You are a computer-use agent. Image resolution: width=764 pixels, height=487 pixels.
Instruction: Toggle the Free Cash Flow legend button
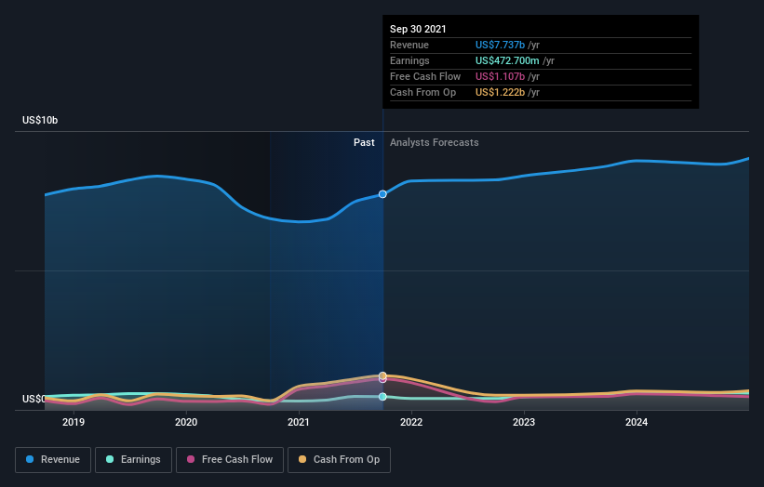[230, 460]
